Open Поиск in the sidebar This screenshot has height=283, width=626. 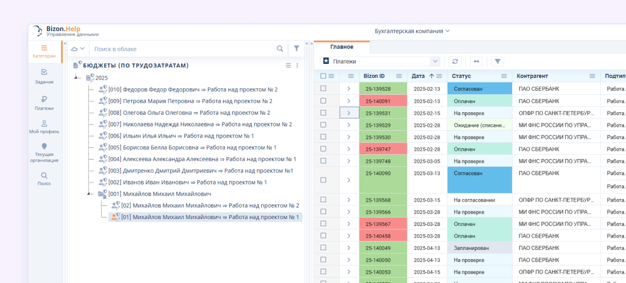point(45,179)
